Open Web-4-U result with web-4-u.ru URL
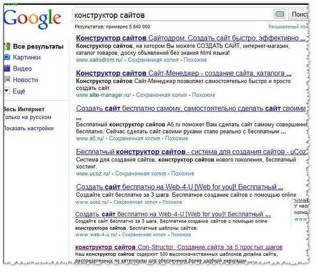This screenshot has width=316, height=271. click(x=173, y=214)
